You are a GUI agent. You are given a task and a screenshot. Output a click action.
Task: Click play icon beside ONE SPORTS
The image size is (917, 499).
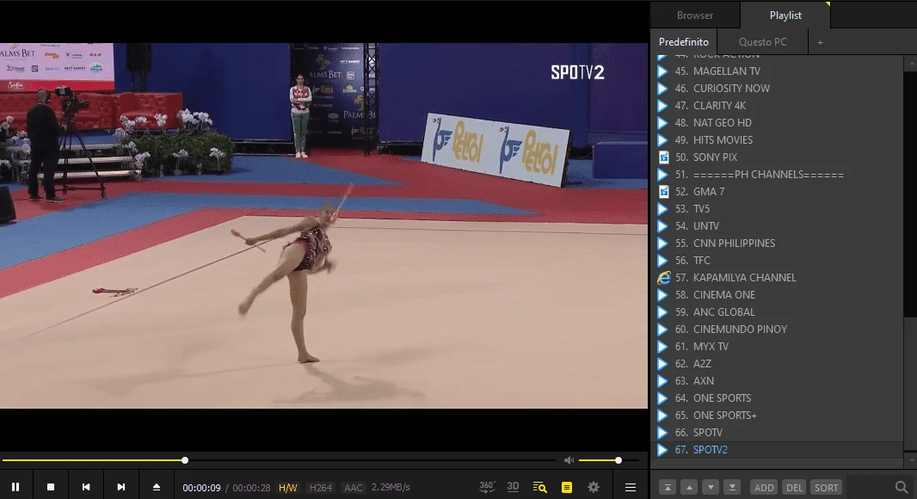662,398
